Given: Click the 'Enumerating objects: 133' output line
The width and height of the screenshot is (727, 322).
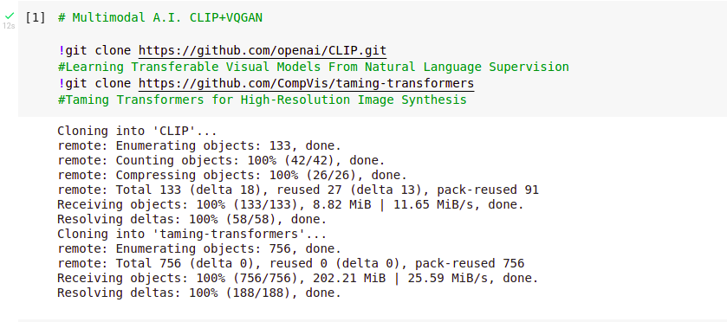Looking at the screenshot, I should (x=199, y=146).
